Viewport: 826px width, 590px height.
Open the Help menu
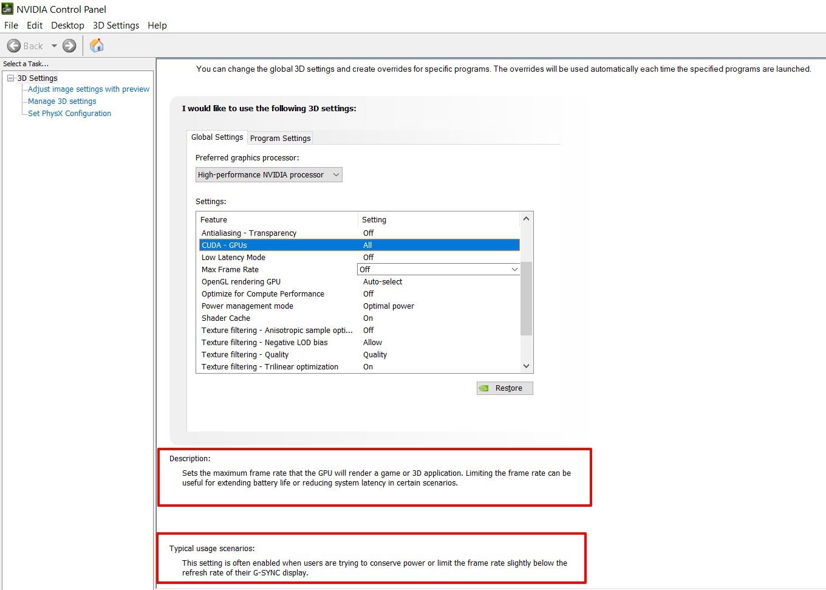click(x=157, y=26)
